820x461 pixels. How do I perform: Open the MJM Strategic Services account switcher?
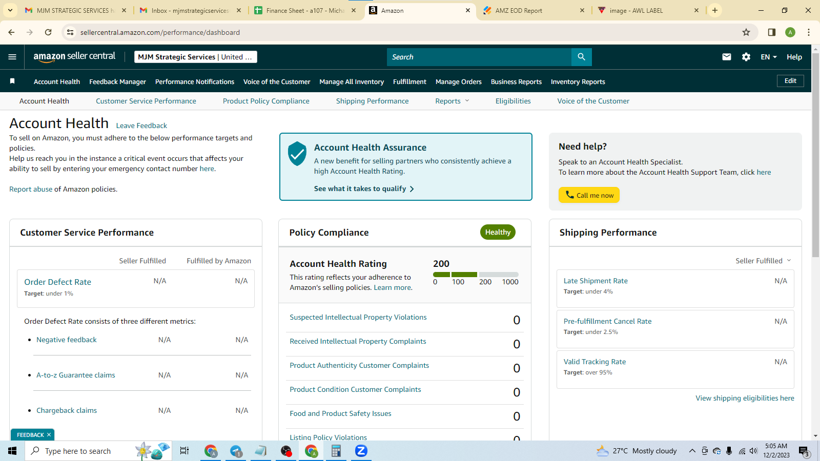(x=196, y=57)
